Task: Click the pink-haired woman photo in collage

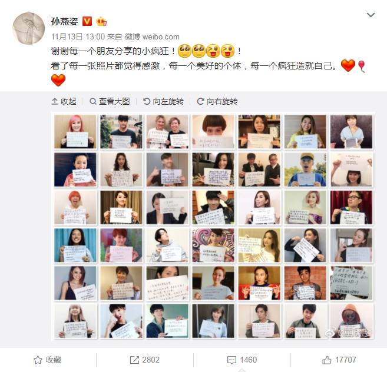Action: coord(75,131)
